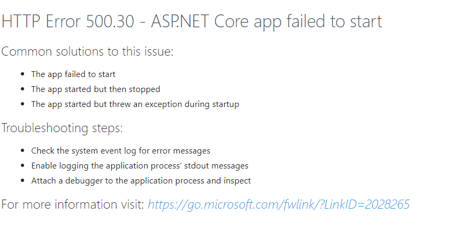Click the 'Common solutions to this issue' subheading

(87, 51)
